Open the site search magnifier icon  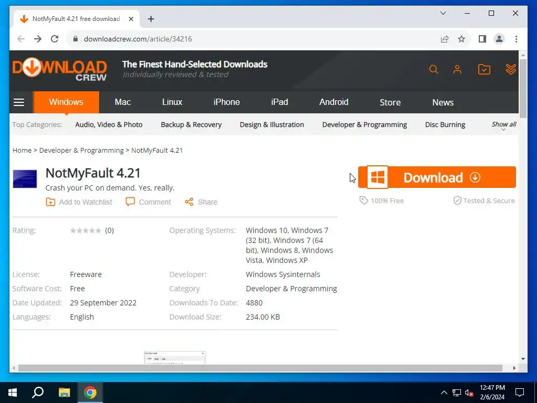click(434, 69)
